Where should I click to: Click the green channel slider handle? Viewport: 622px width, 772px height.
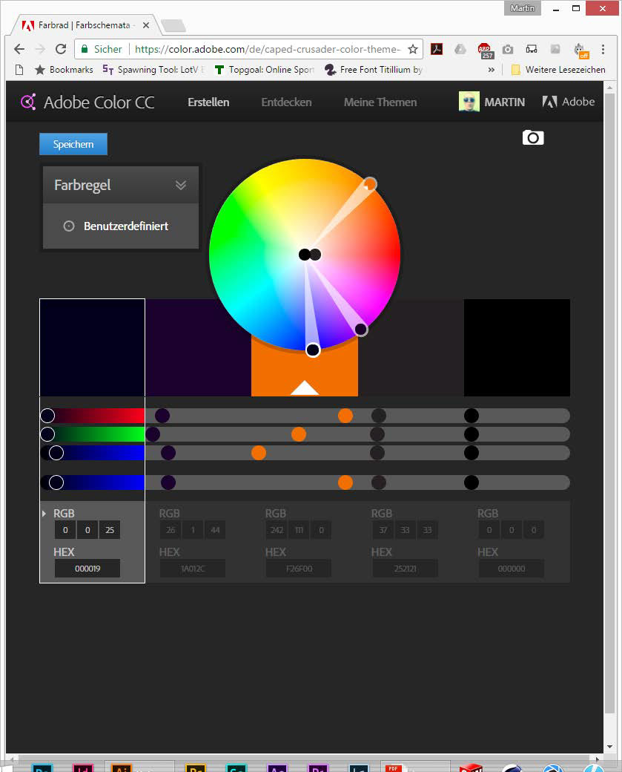pos(47,434)
